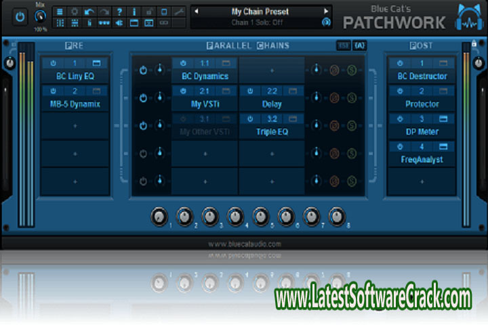The width and height of the screenshot is (488, 325).
Task: Click the main plugin power bypass button
Action: coord(20,17)
